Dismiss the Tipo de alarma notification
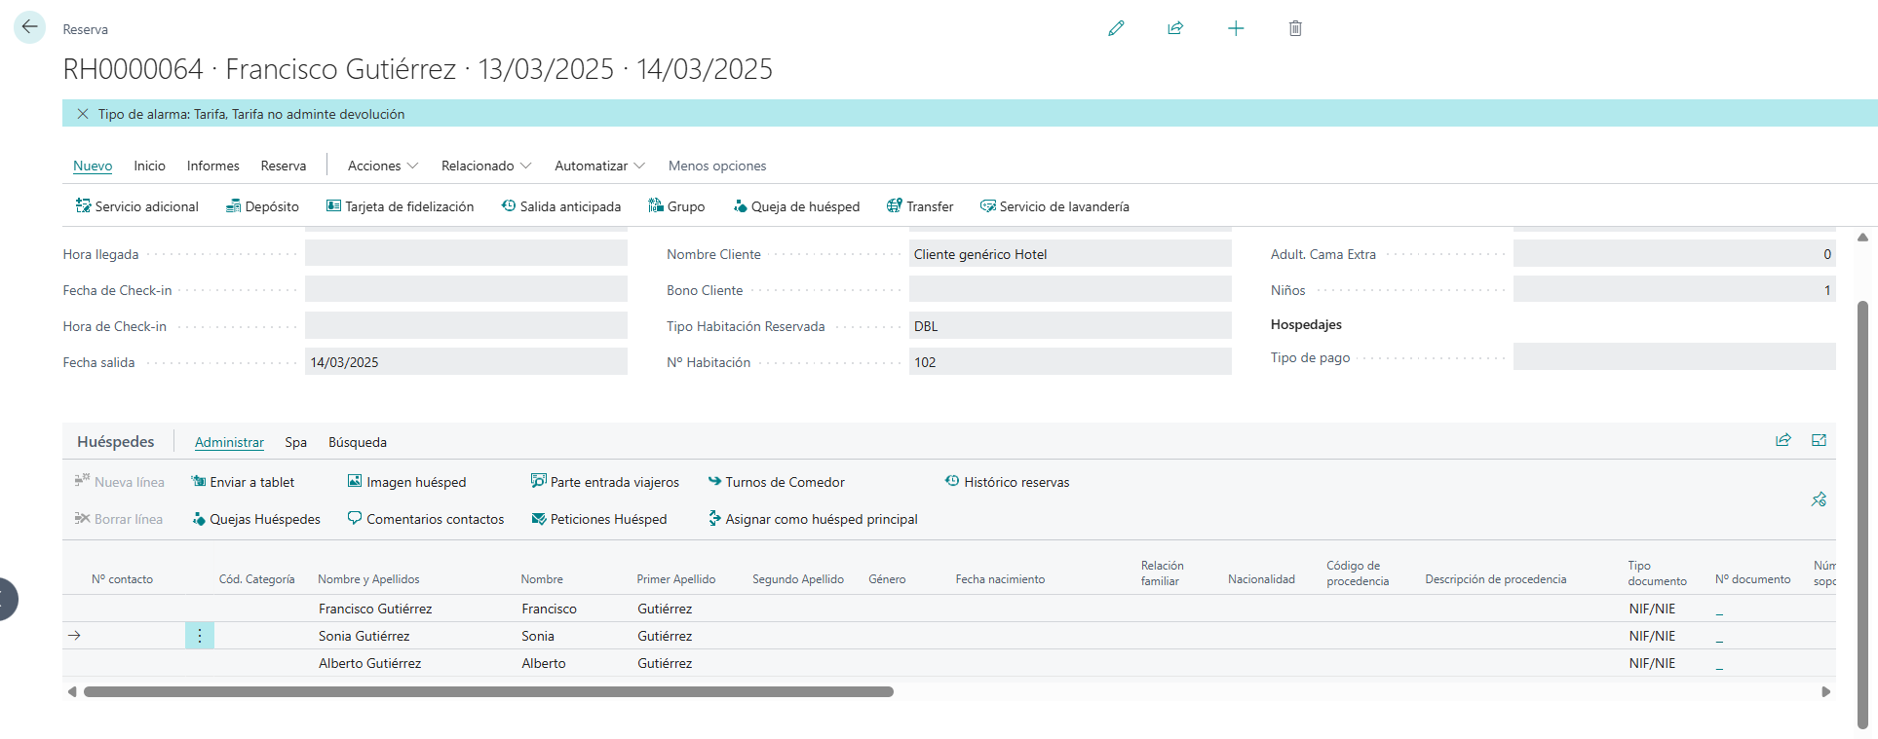 [x=83, y=114]
